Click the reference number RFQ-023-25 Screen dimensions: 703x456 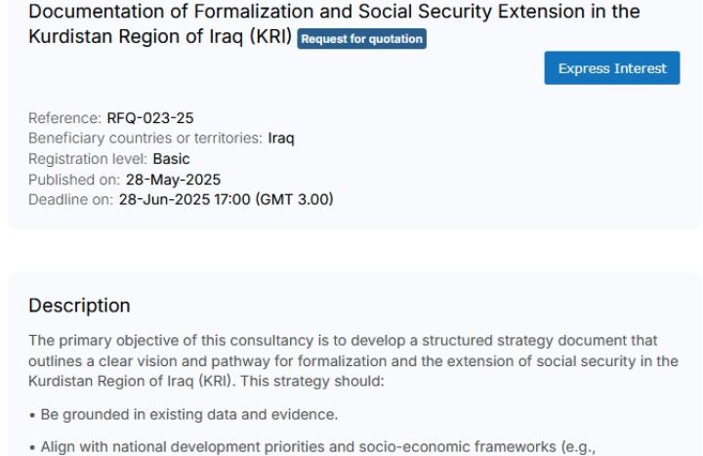[x=150, y=118]
